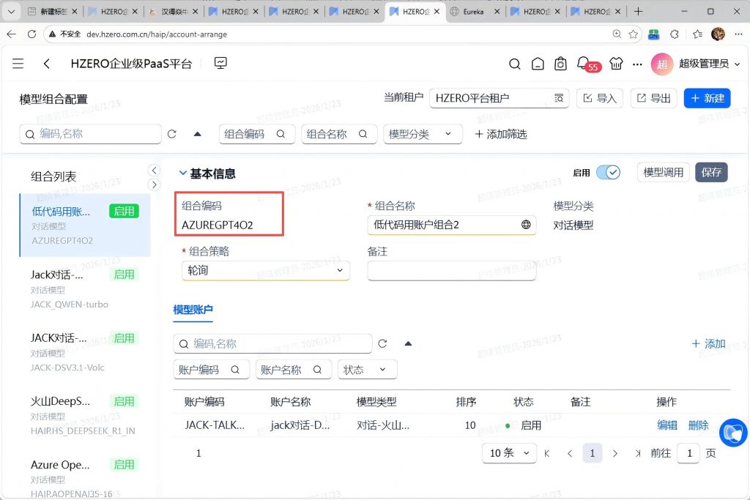Select the 模型账户 tab
750x500 pixels.
[193, 310]
